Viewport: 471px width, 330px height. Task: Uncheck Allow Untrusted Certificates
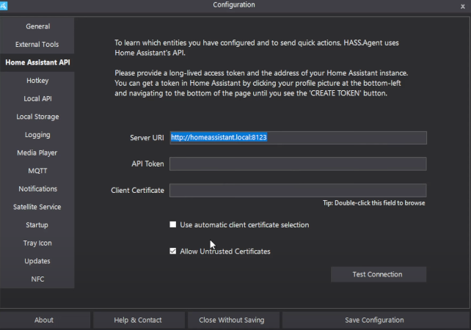pyautogui.click(x=172, y=251)
